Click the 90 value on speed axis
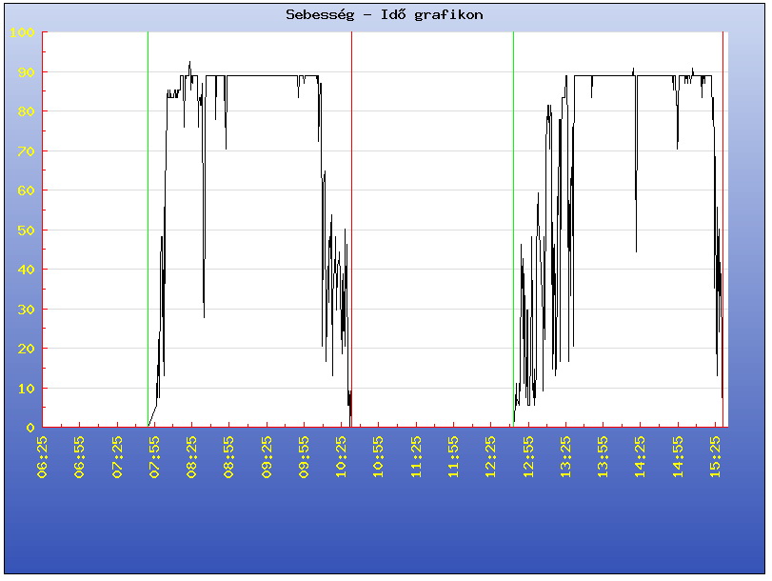 tap(27, 72)
